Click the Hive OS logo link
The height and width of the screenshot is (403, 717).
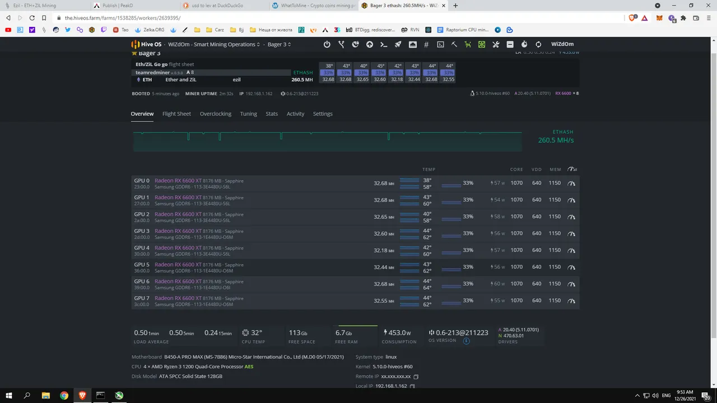click(147, 44)
